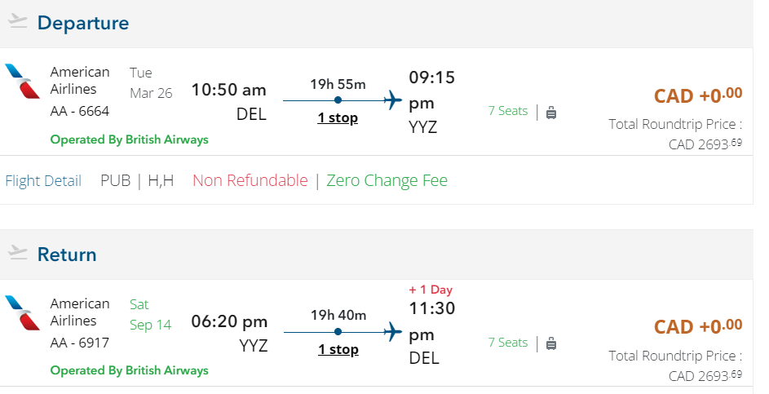
Task: Select return fare price CAD +0.00
Action: 698,326
